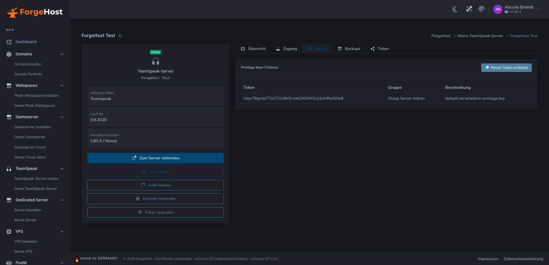
Task: Open Meine VPS
Action: pos(23,252)
